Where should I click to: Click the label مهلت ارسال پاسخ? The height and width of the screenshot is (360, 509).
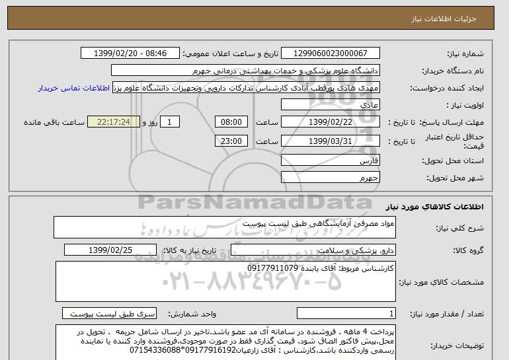(451, 122)
